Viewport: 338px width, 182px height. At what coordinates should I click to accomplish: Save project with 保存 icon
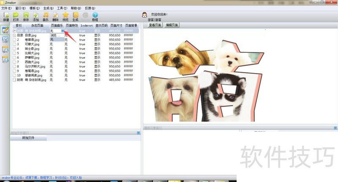coord(25,16)
